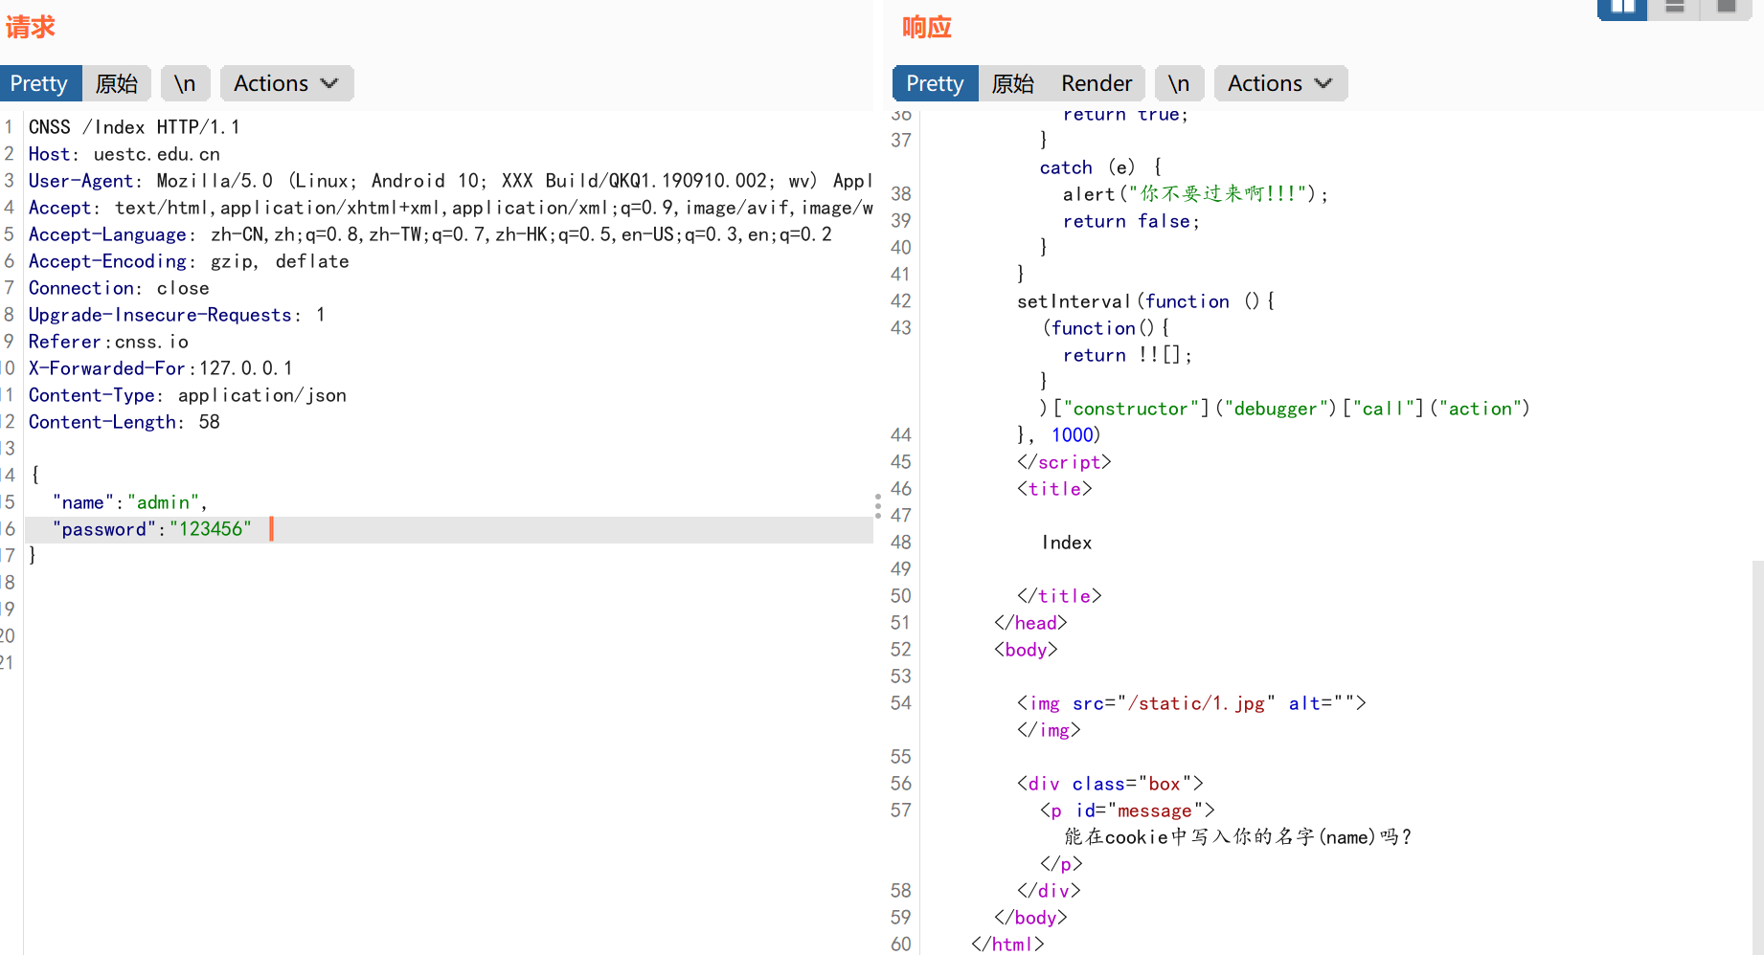The height and width of the screenshot is (955, 1764).
Task: Click the ["constructor"]("debugger") response line
Action: coord(1285,409)
